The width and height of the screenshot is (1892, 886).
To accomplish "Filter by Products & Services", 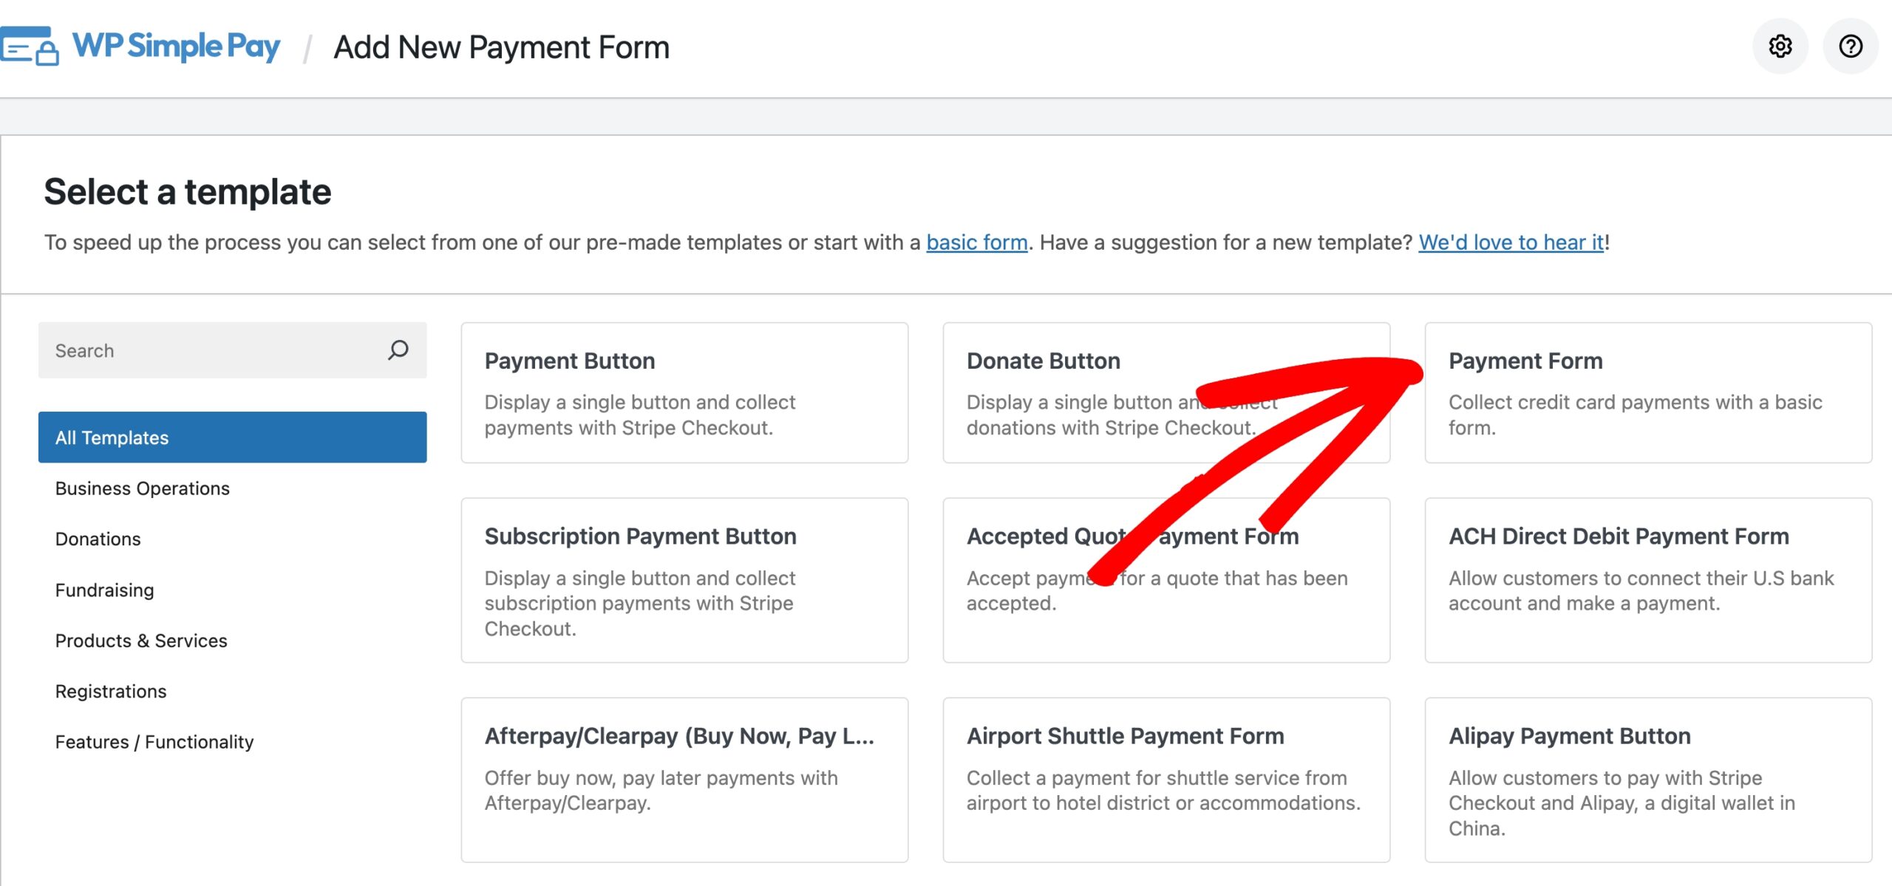I will tap(141, 641).
